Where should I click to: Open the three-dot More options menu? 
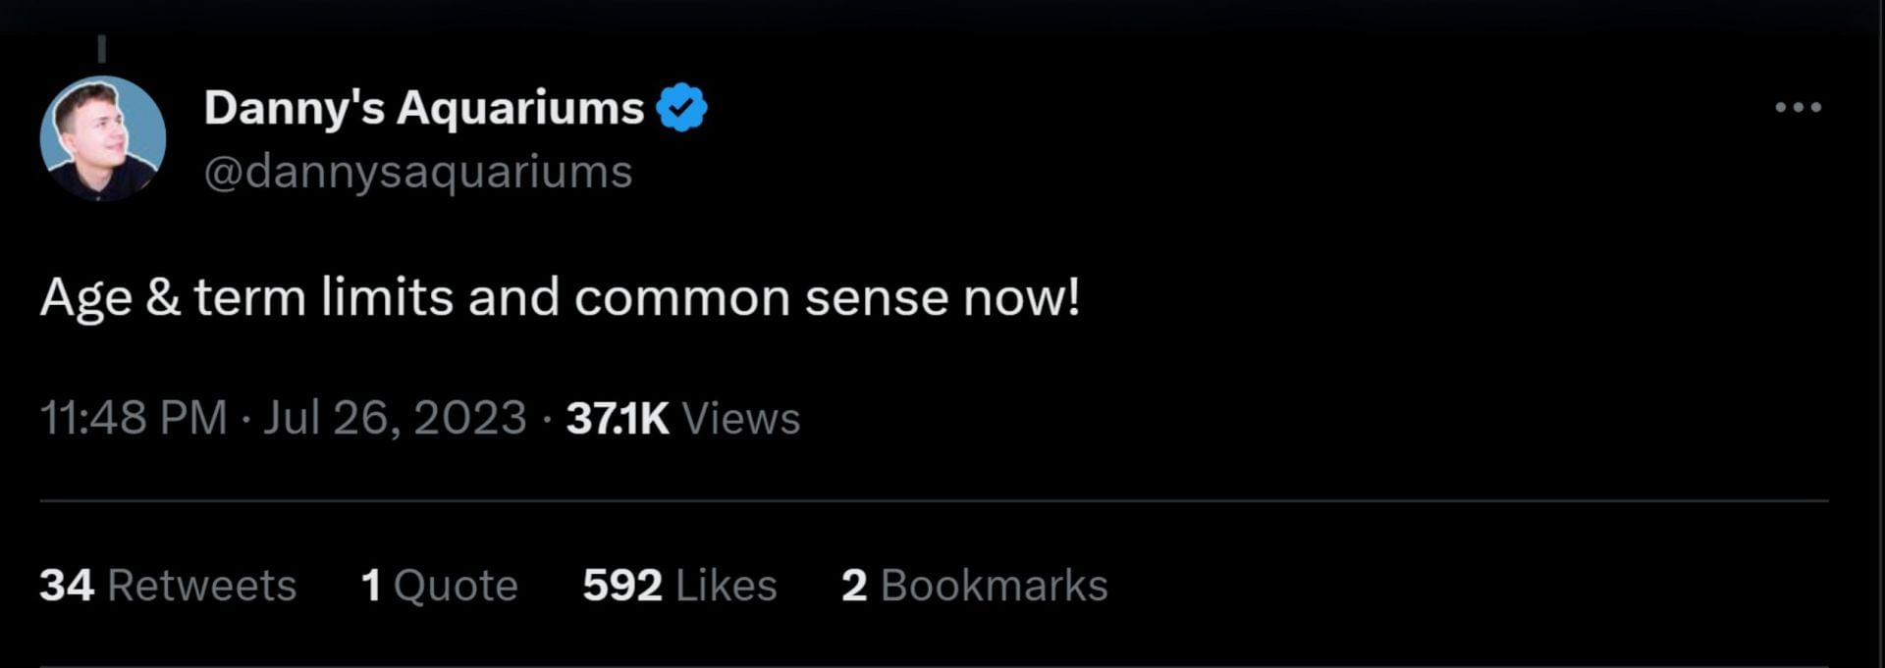[x=1798, y=107]
